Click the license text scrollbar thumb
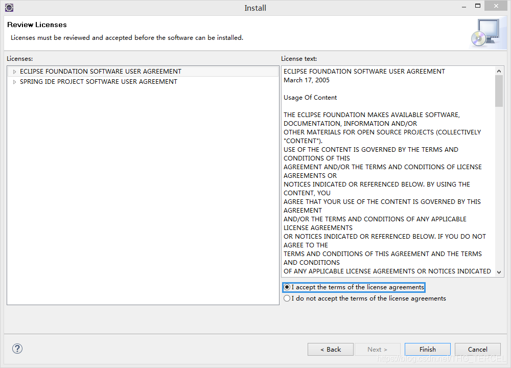The width and height of the screenshot is (511, 368). tap(499, 91)
